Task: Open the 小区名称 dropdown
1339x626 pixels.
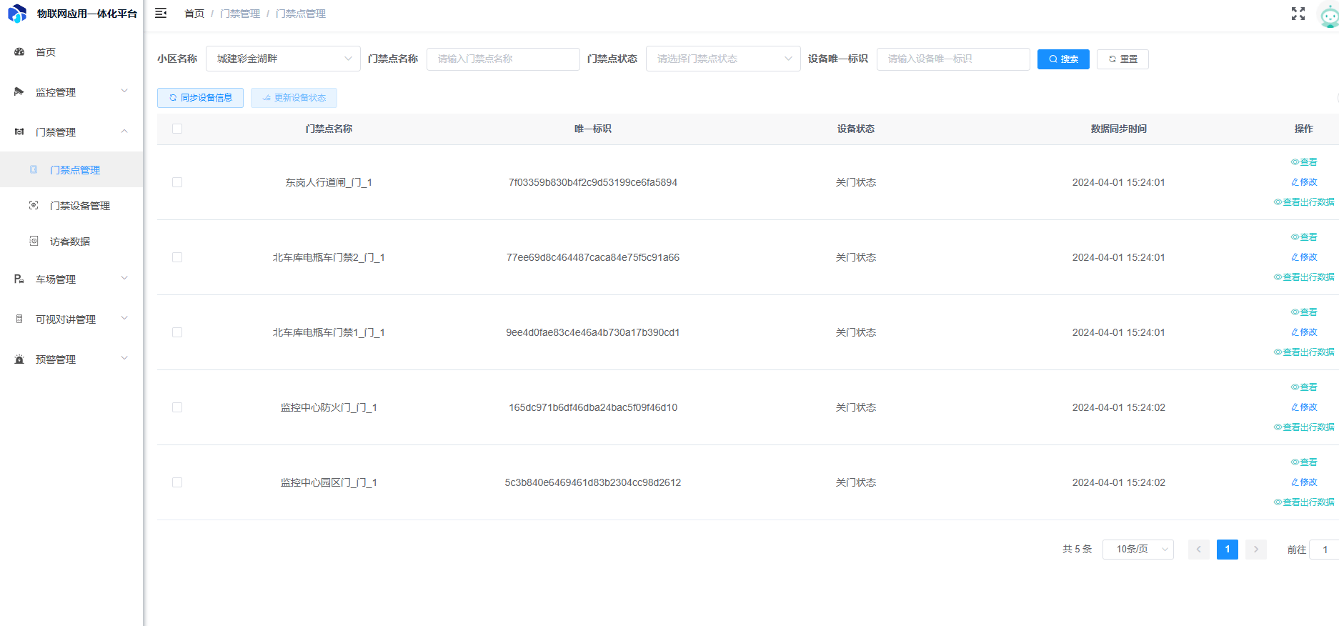Action: (x=283, y=59)
